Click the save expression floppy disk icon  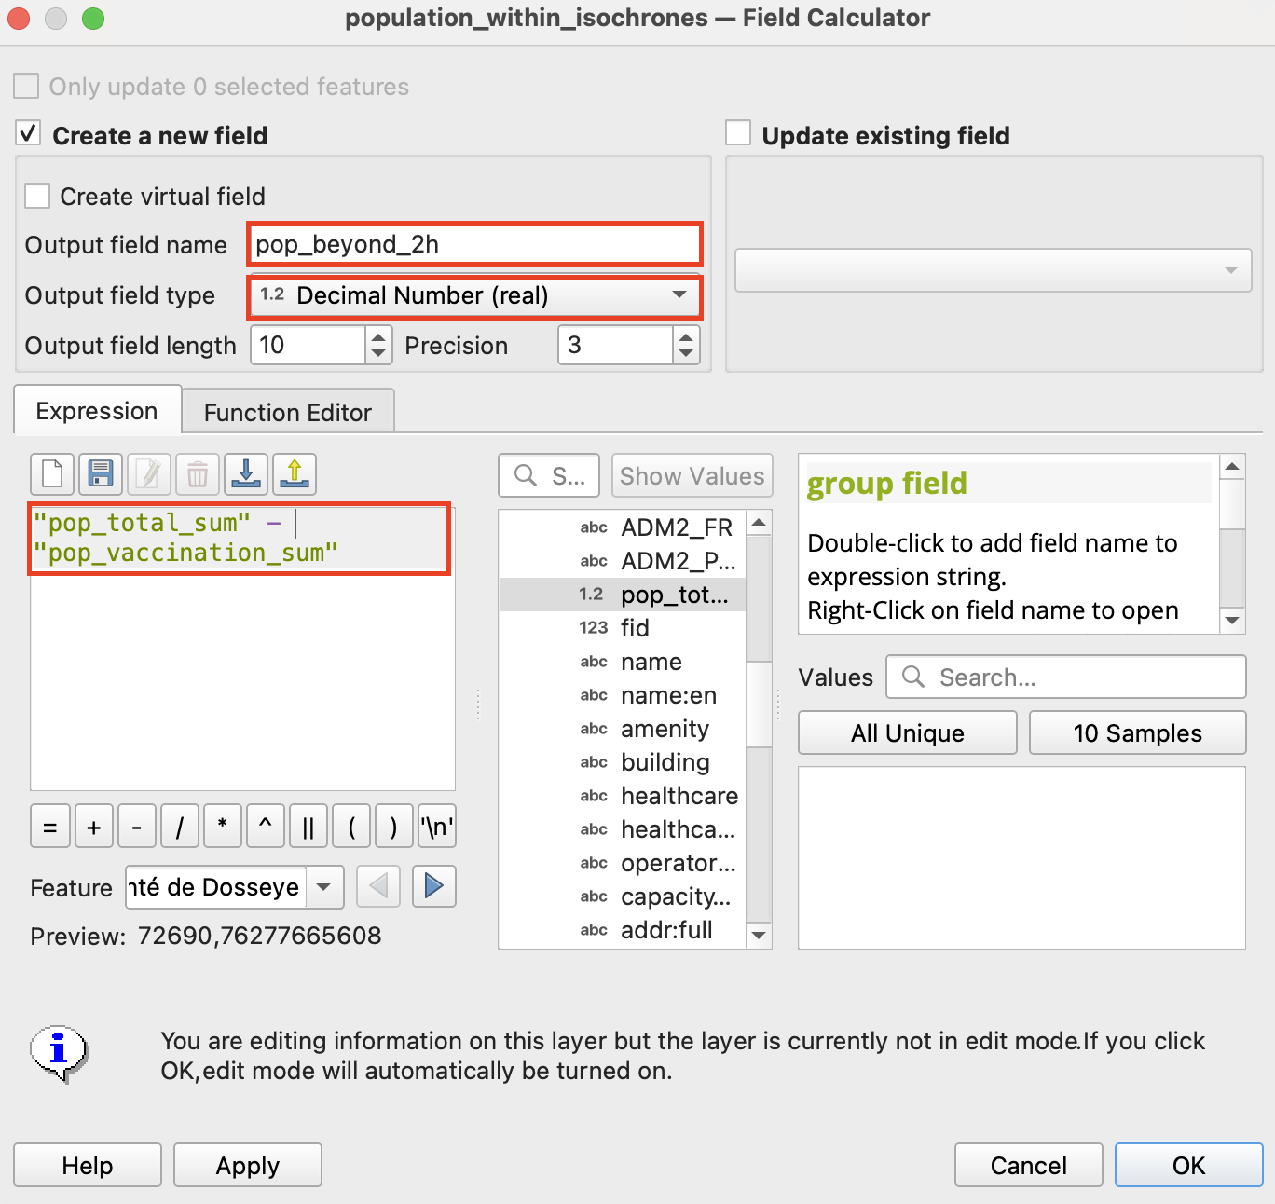point(101,474)
